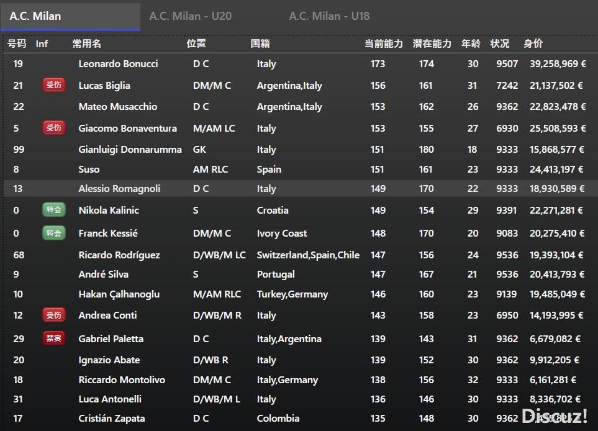Screen dimensions: 598x431
Task: Select player Cristián Zapata
Action: (112, 419)
